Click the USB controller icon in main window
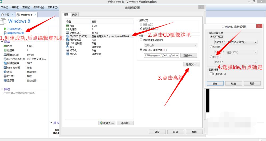 [5, 68]
